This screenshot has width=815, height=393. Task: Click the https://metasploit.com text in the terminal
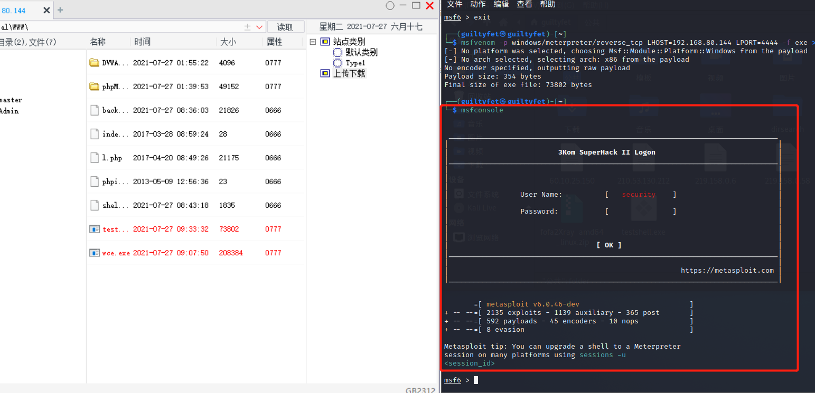pos(727,270)
